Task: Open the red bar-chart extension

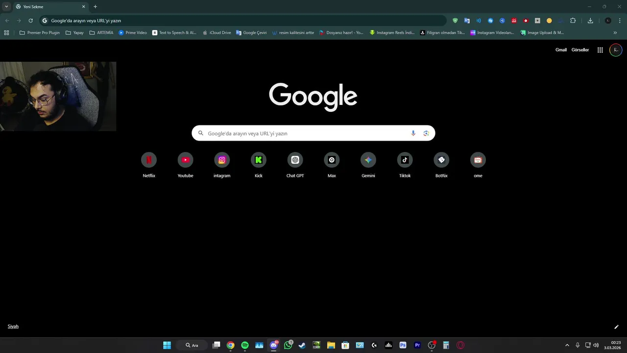Action: tap(514, 21)
